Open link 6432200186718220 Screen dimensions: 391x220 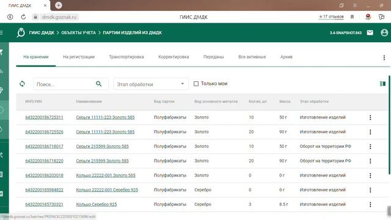[x=44, y=161]
